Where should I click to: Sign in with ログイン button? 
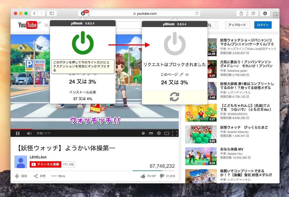coord(263,25)
